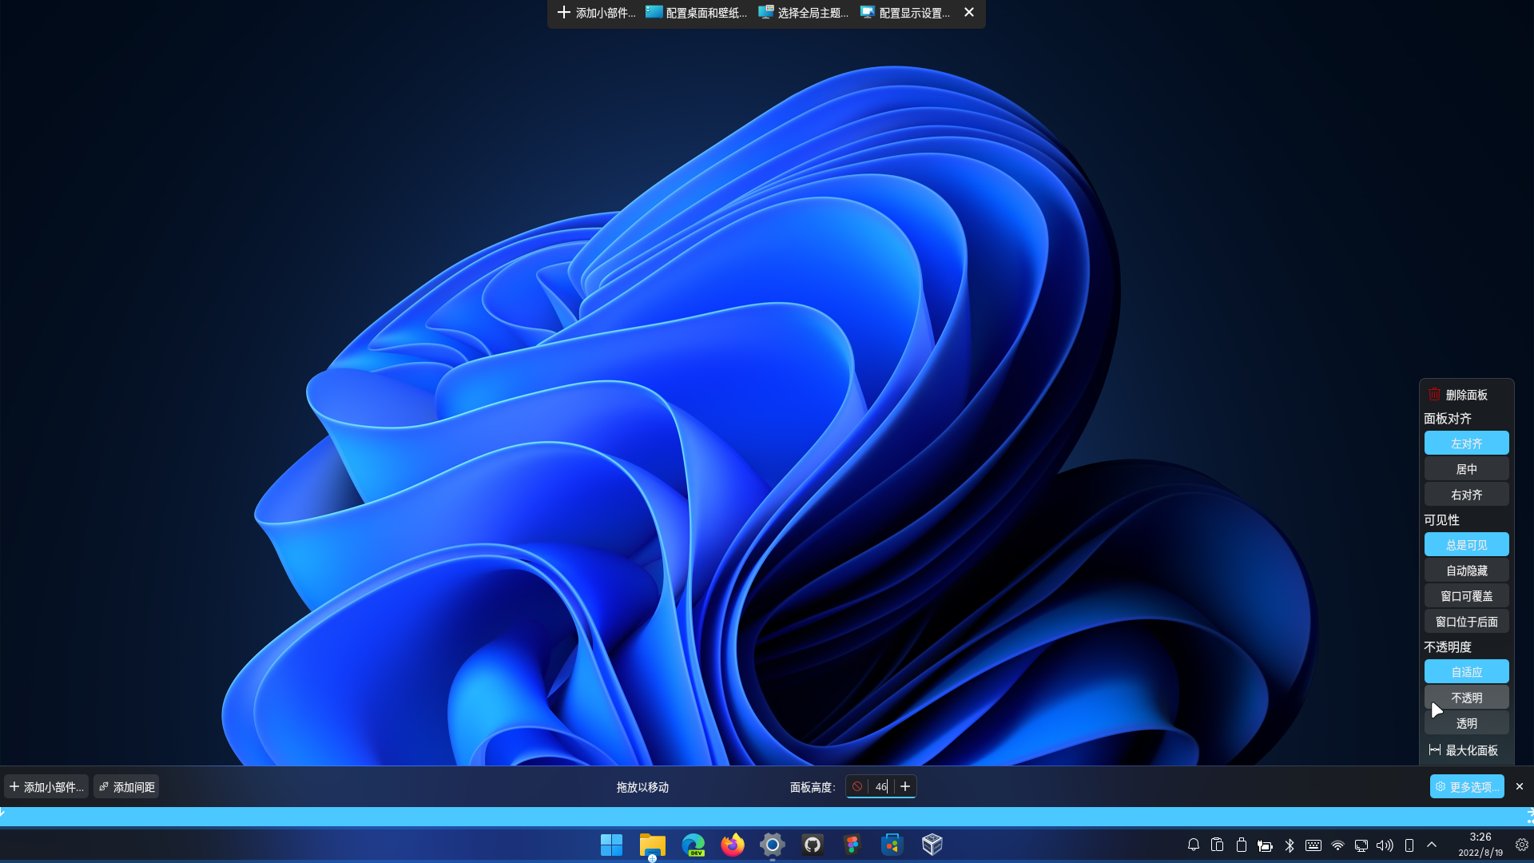
Task: Select 右对齐 panel alignment
Action: click(x=1467, y=494)
